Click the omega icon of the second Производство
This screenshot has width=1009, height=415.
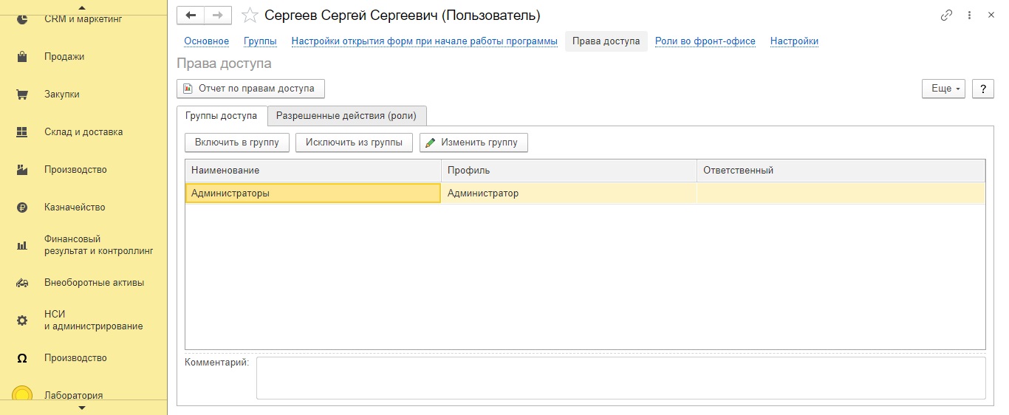coord(22,358)
